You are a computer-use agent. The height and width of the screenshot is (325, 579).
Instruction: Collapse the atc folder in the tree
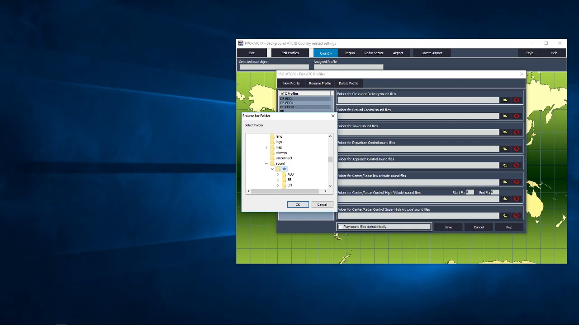coord(272,169)
